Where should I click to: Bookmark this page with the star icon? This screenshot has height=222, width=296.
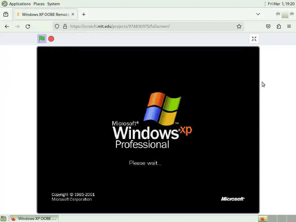tap(239, 26)
